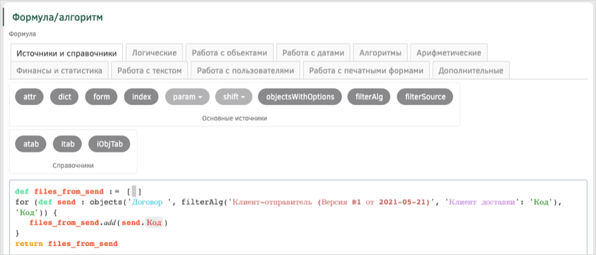Select the Работа с датами tab
The height and width of the screenshot is (255, 596).
(313, 53)
